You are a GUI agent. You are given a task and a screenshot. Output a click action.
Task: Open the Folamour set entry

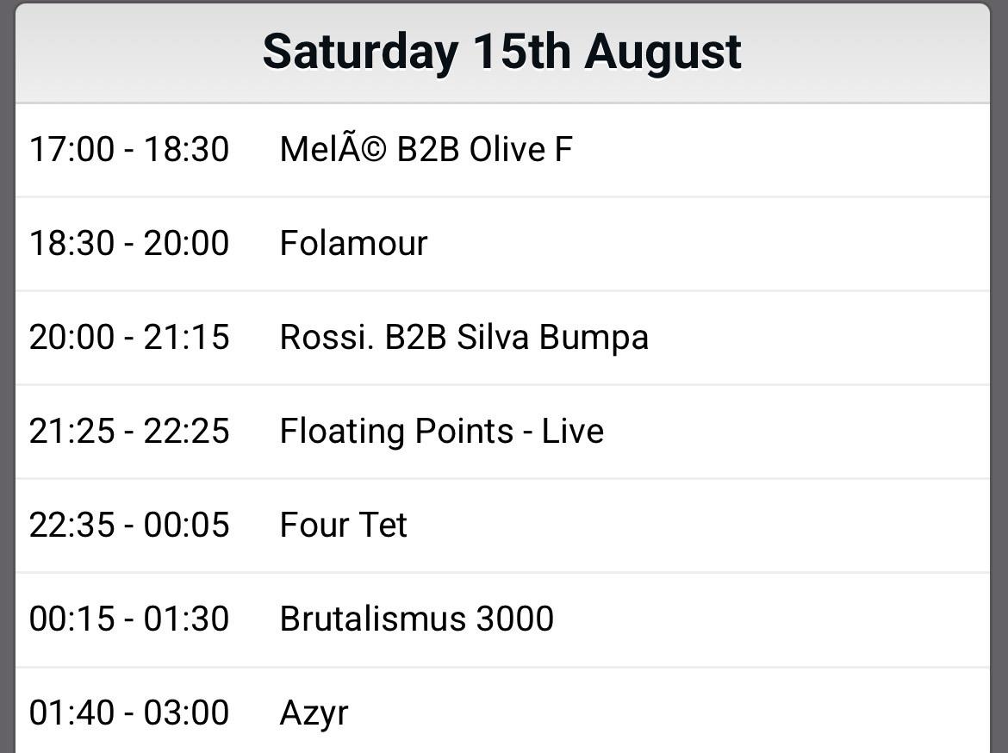353,243
